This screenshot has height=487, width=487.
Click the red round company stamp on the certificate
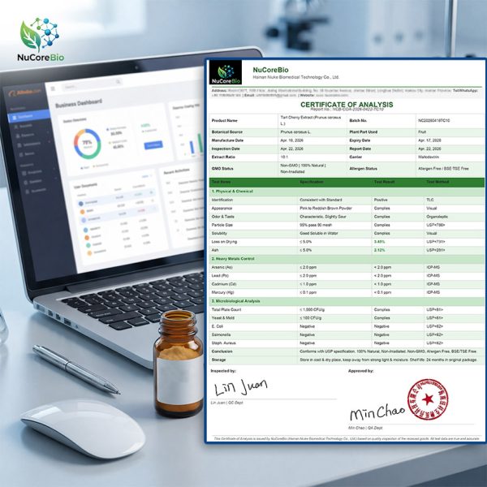[x=428, y=399]
